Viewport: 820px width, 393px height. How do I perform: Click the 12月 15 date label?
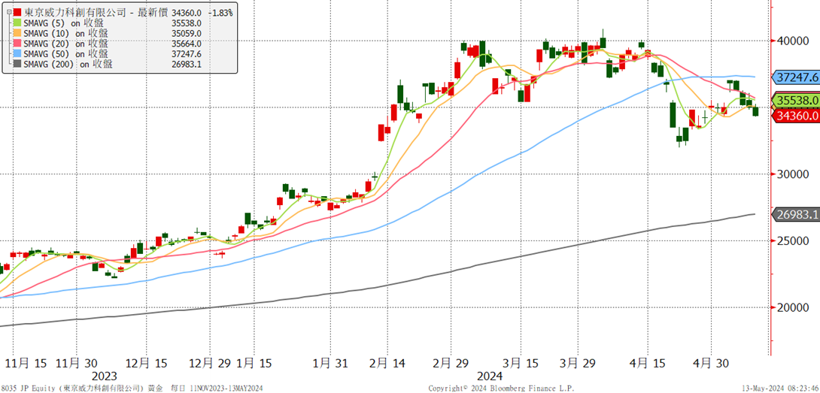147,363
